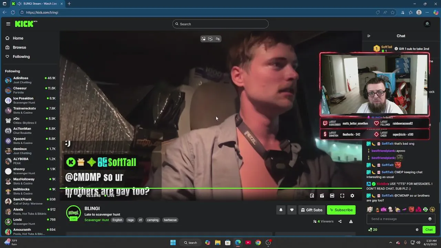Share the stream via share icon
Image resolution: width=441 pixels, height=248 pixels.
click(340, 221)
